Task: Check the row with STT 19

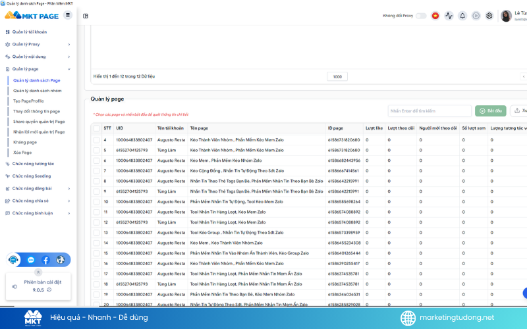Action: pyautogui.click(x=96, y=294)
